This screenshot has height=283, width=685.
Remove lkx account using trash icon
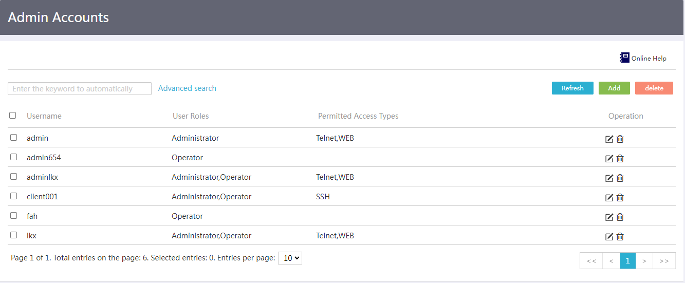[620, 237]
